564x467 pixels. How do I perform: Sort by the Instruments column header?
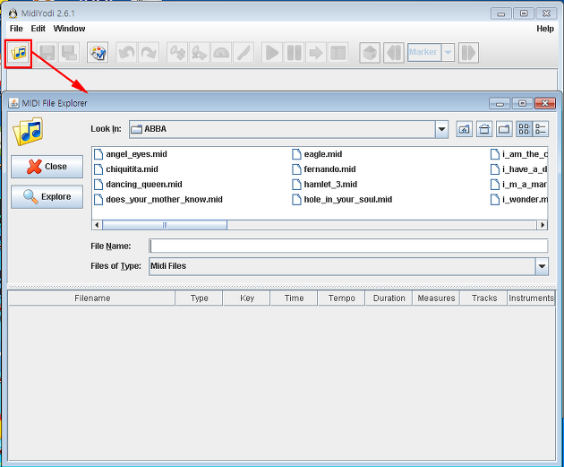(532, 298)
